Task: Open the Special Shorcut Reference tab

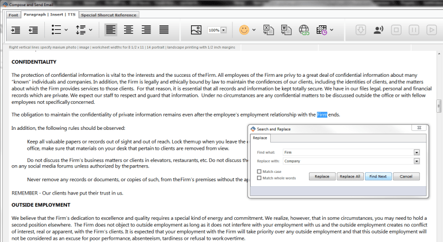Action: 109,15
